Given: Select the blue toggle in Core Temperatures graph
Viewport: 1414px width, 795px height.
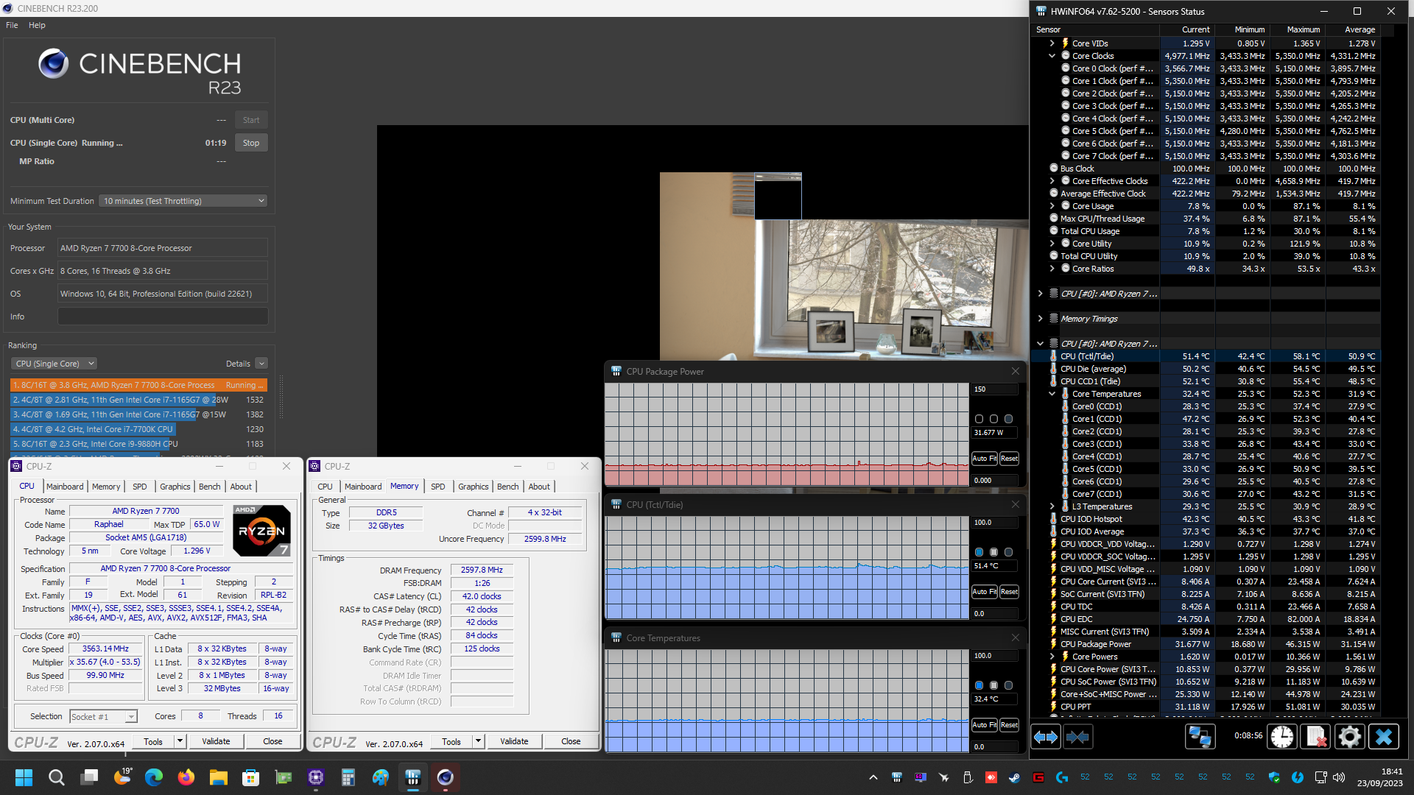Looking at the screenshot, I should (x=979, y=685).
